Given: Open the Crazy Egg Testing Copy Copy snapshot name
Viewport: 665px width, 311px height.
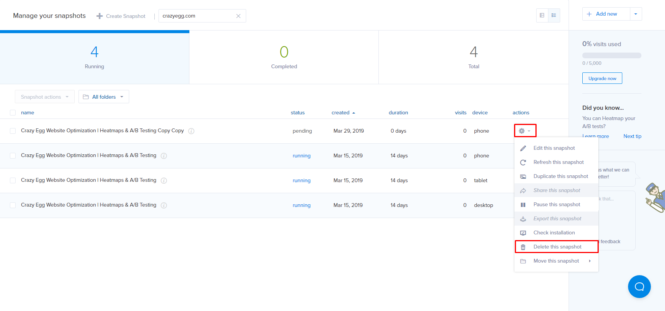Looking at the screenshot, I should pos(102,131).
